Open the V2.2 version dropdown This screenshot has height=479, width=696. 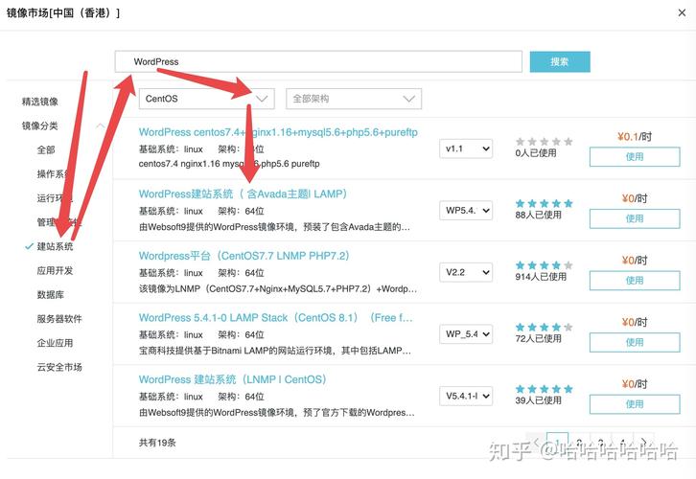466,272
